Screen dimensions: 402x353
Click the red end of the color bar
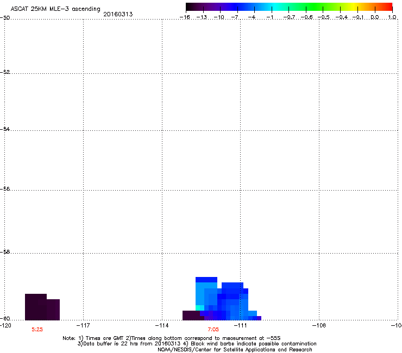tap(387, 7)
